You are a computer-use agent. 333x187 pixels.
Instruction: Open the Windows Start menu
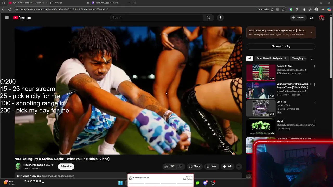coord(120,183)
